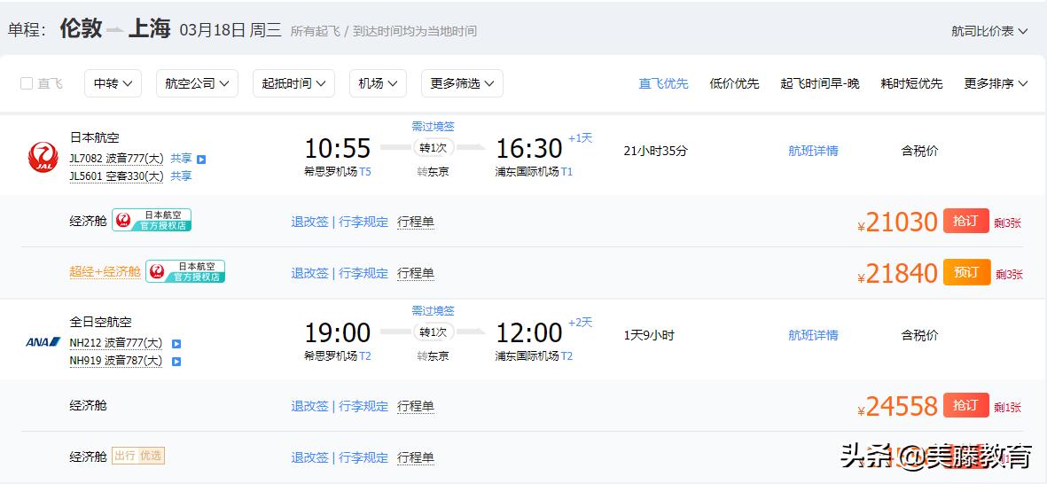Open 退改签 for the ¥21840 fare
The image size is (1047, 484).
tap(309, 273)
